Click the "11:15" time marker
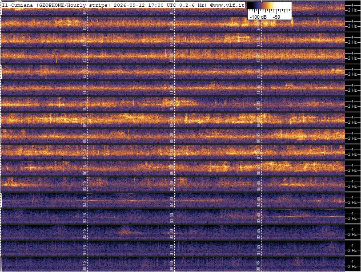 [85, 90]
